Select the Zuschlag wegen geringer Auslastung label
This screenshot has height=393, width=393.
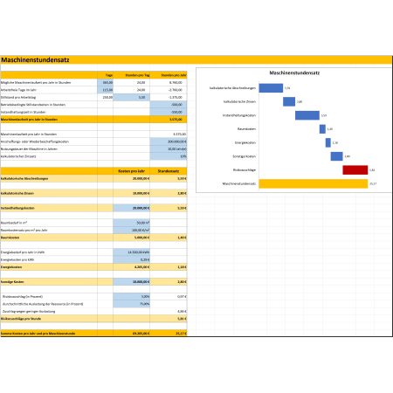[29, 312]
